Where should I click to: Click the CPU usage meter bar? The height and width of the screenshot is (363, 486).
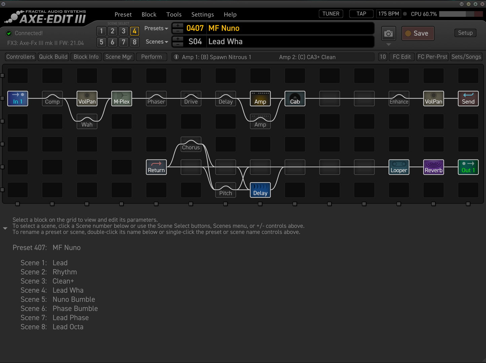461,14
